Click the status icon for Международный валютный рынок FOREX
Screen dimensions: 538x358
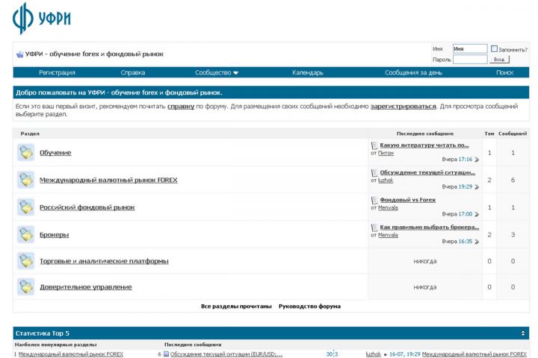(x=26, y=180)
